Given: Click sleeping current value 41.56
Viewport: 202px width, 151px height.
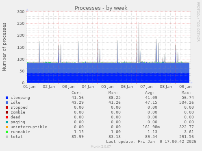Looking at the screenshot, I should pos(78,98).
